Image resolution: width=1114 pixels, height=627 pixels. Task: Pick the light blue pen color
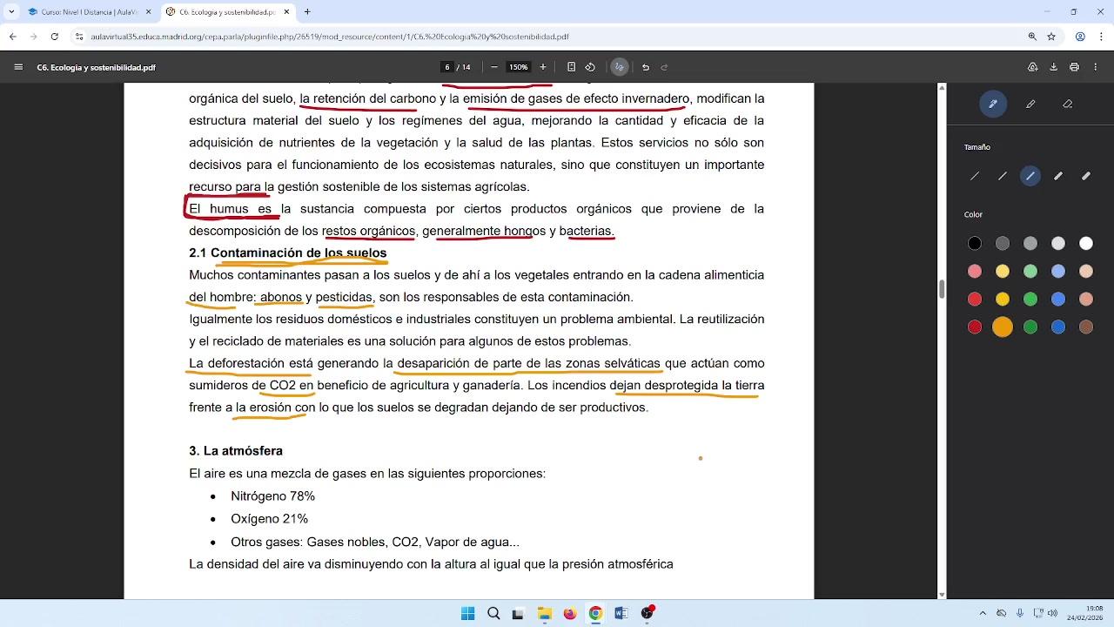pyautogui.click(x=1058, y=272)
